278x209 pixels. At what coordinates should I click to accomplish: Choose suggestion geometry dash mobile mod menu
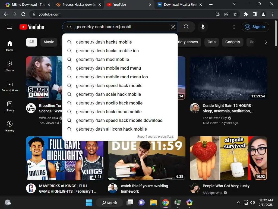tap(120, 68)
